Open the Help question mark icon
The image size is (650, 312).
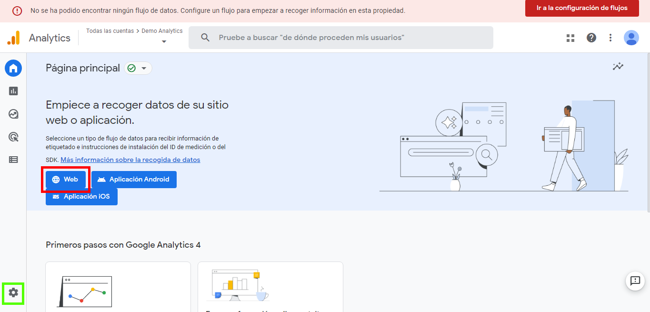tap(591, 38)
